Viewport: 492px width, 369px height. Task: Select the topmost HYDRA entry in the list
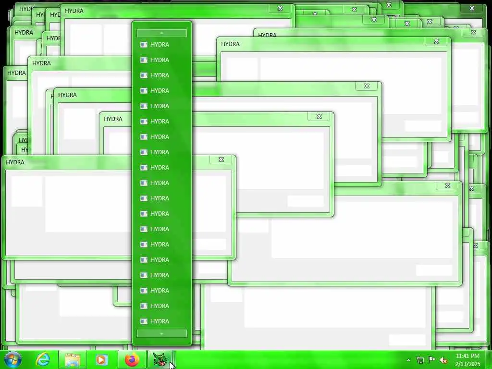162,45
